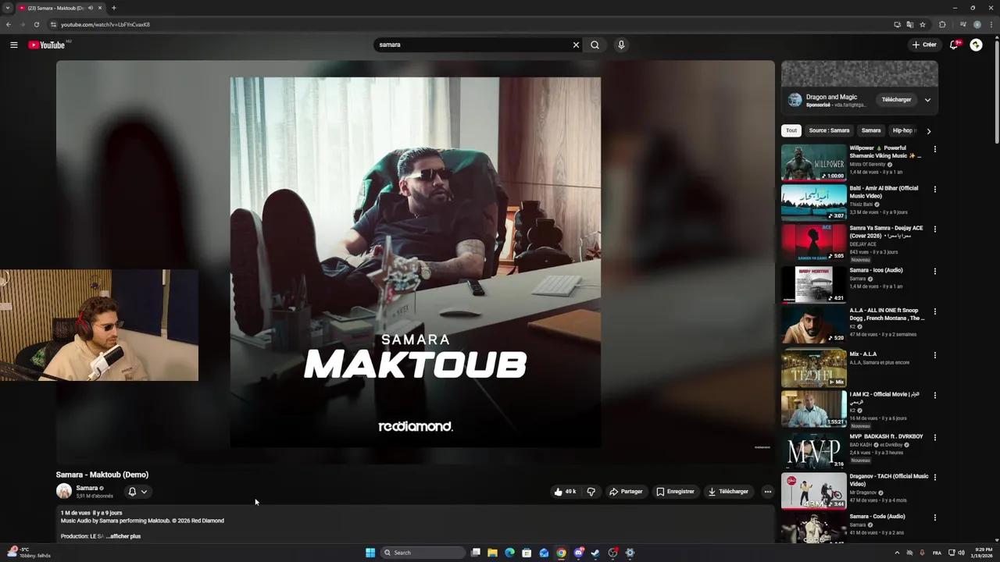The width and height of the screenshot is (1000, 562).
Task: Open the notifications bell with 9+ badge
Action: 954,44
